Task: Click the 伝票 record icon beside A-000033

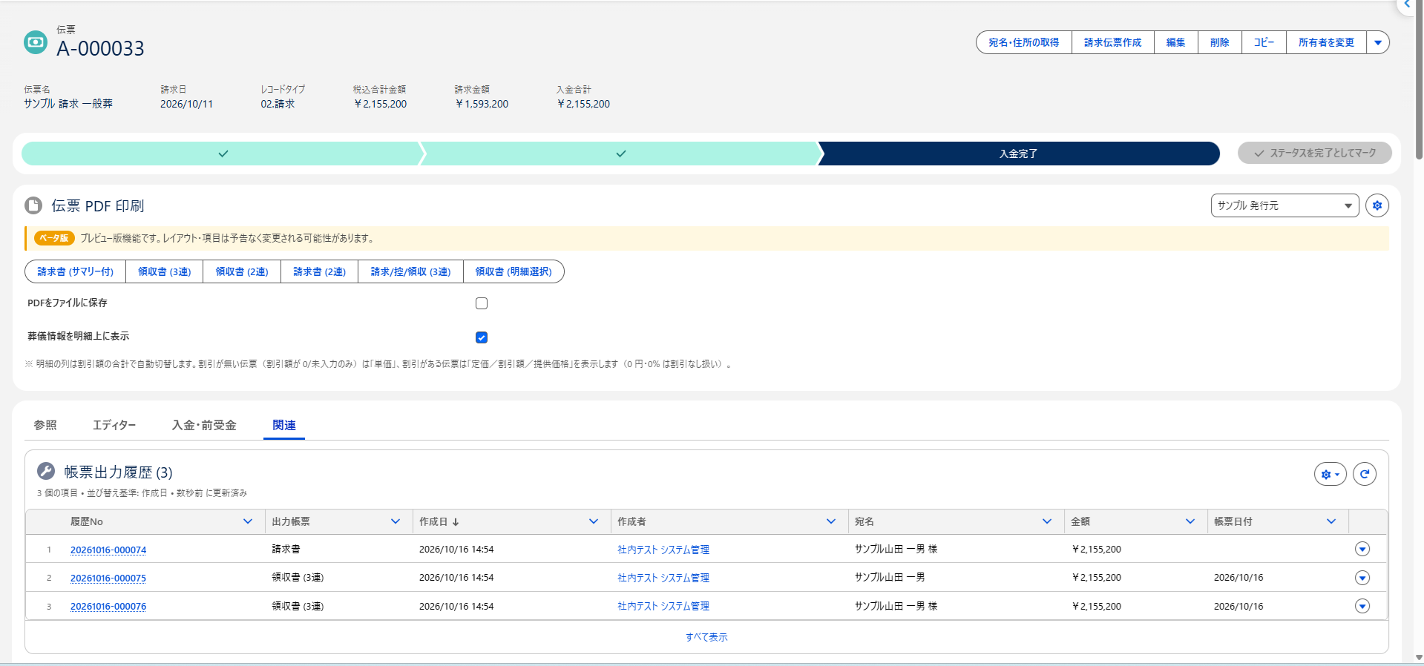Action: 35,42
